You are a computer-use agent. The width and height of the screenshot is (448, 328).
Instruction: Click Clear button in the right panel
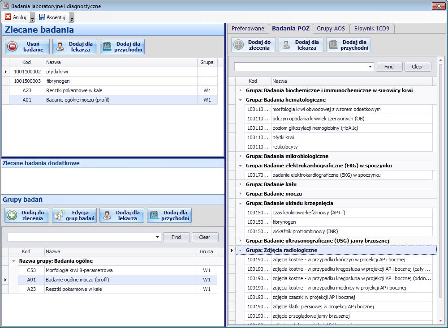pos(418,67)
